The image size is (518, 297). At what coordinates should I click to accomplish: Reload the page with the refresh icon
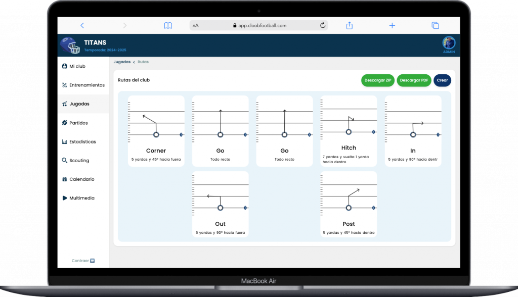point(323,25)
